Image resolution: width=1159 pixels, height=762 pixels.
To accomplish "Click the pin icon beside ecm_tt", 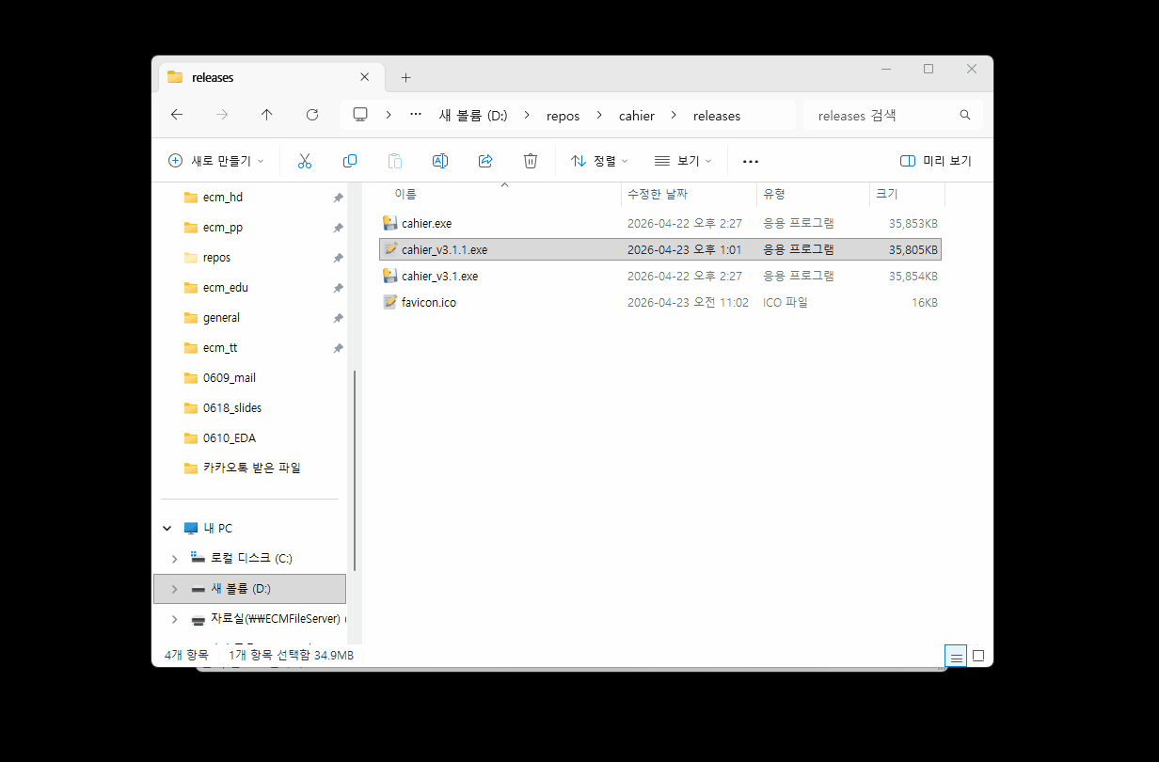I will pyautogui.click(x=338, y=348).
